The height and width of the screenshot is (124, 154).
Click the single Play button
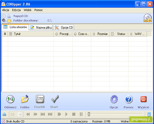pos(66,114)
